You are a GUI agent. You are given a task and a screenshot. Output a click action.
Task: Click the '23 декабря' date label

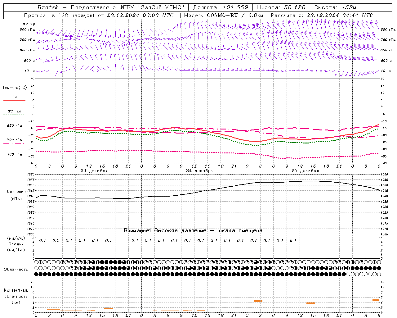coord(94,171)
